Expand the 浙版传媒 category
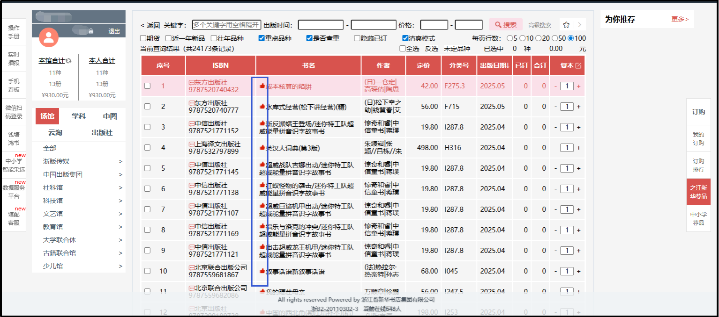Viewport: 719px width, 317px height. [x=120, y=161]
